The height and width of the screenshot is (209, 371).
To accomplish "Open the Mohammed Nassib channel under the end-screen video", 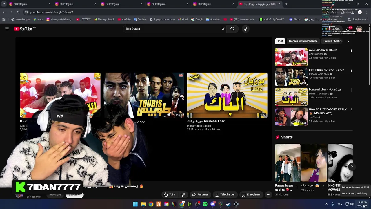I will pos(199,126).
